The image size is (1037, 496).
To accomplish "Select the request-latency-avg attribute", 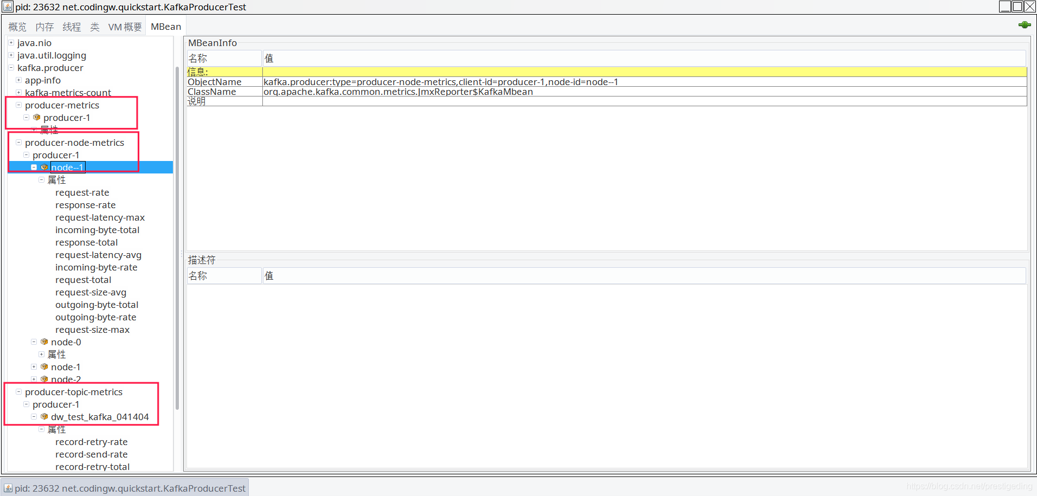I will point(98,255).
